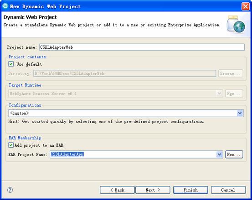Click the Next button

tap(153, 190)
